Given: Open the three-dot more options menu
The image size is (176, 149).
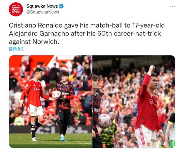Looking at the screenshot, I should pos(172,6).
